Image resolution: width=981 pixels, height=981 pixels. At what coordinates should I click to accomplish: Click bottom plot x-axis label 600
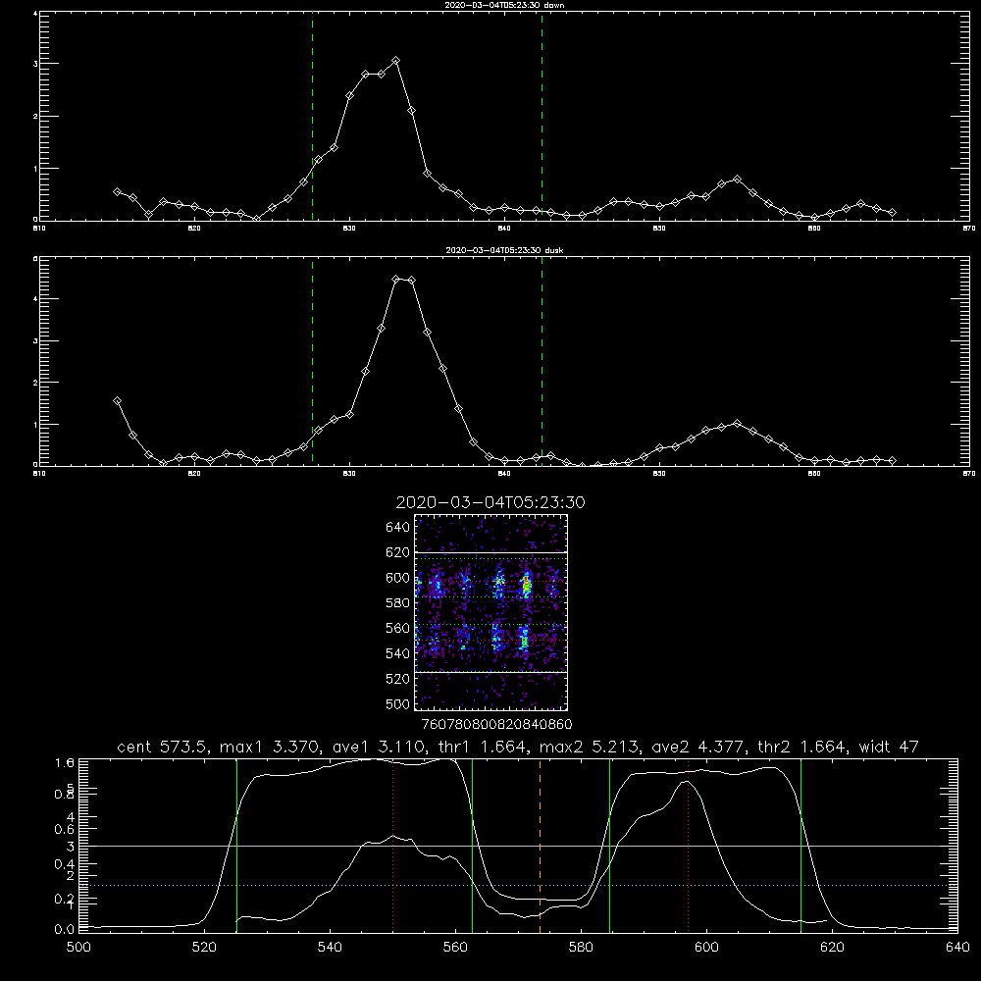pyautogui.click(x=706, y=948)
